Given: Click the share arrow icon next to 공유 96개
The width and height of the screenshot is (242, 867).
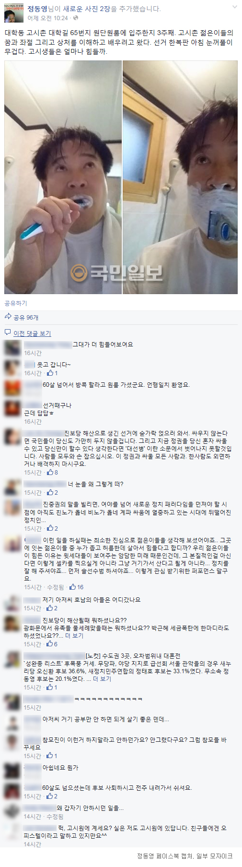Looking at the screenshot, I should tap(8, 317).
